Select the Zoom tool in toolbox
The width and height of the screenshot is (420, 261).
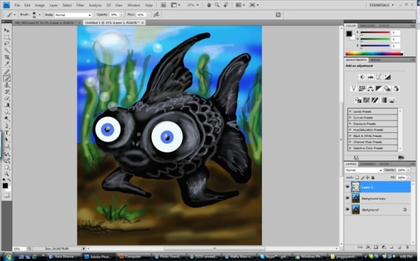pos(7,174)
